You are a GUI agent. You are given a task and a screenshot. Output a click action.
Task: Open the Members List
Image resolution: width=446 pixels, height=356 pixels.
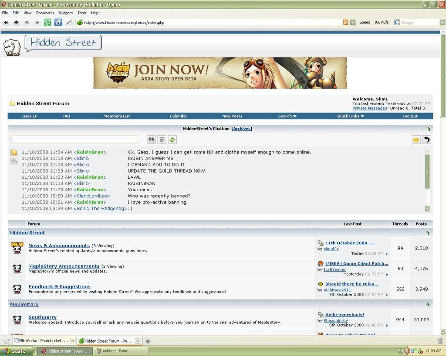[117, 116]
